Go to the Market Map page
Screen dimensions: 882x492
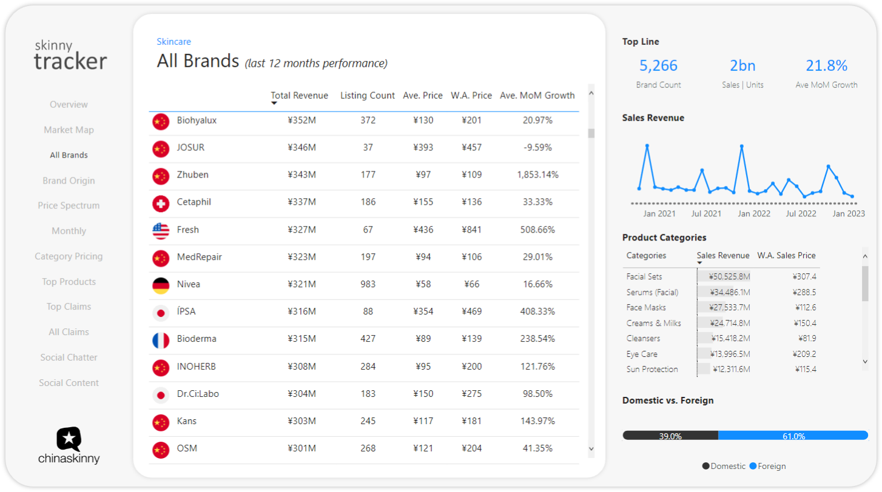click(x=69, y=130)
